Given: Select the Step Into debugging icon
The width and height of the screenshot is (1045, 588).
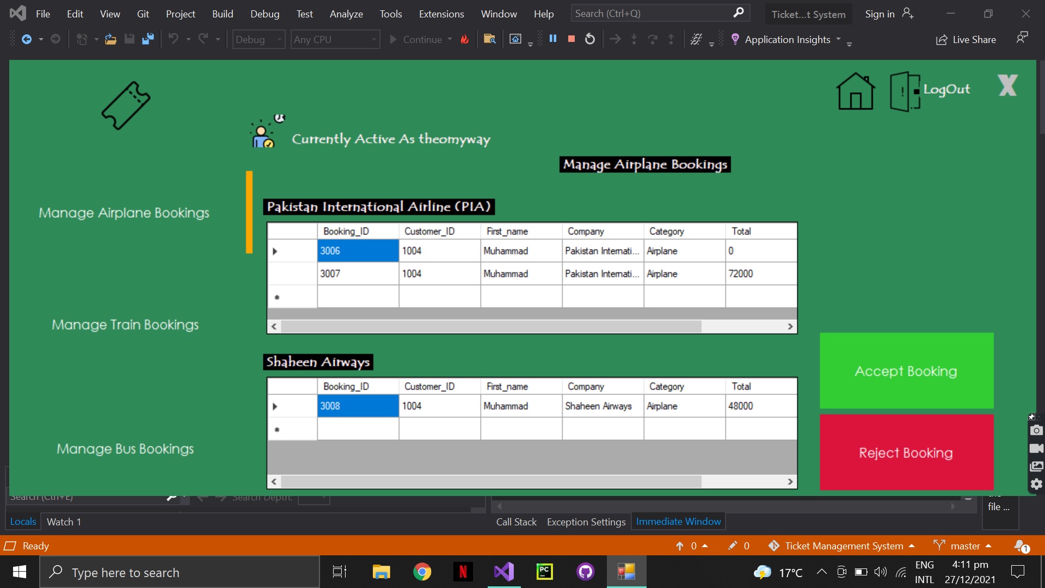Looking at the screenshot, I should click(x=634, y=39).
